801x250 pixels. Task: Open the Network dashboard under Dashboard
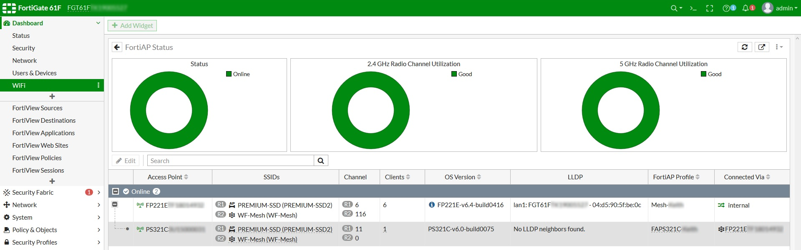25,61
